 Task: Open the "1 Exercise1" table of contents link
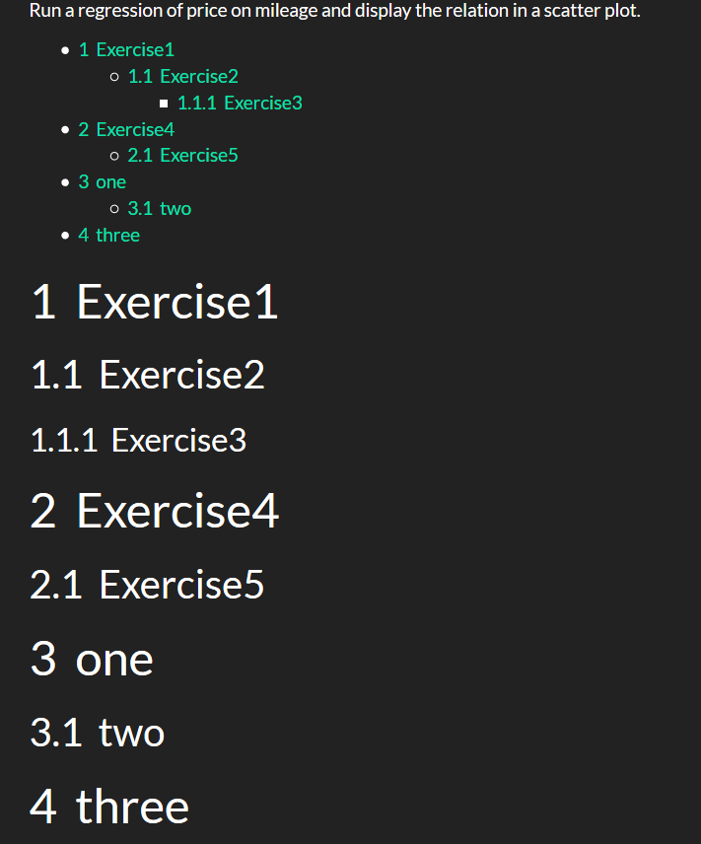[126, 49]
